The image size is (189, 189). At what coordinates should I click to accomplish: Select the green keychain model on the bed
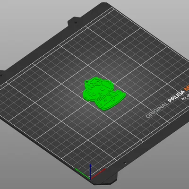pos(104,94)
